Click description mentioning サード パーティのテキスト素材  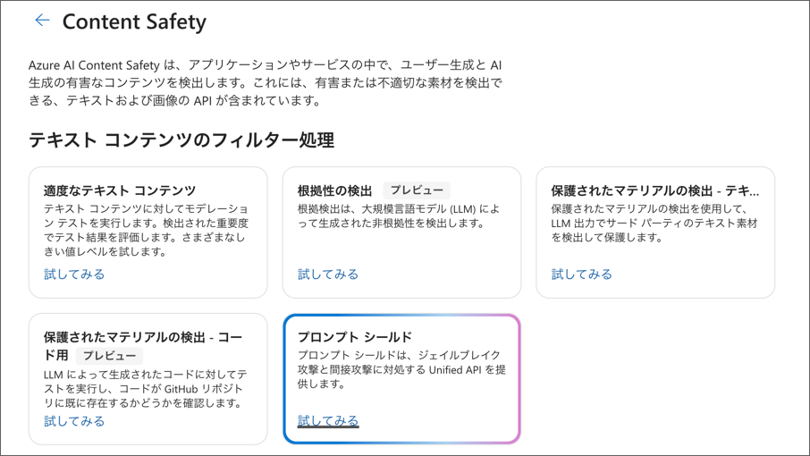[x=654, y=224]
